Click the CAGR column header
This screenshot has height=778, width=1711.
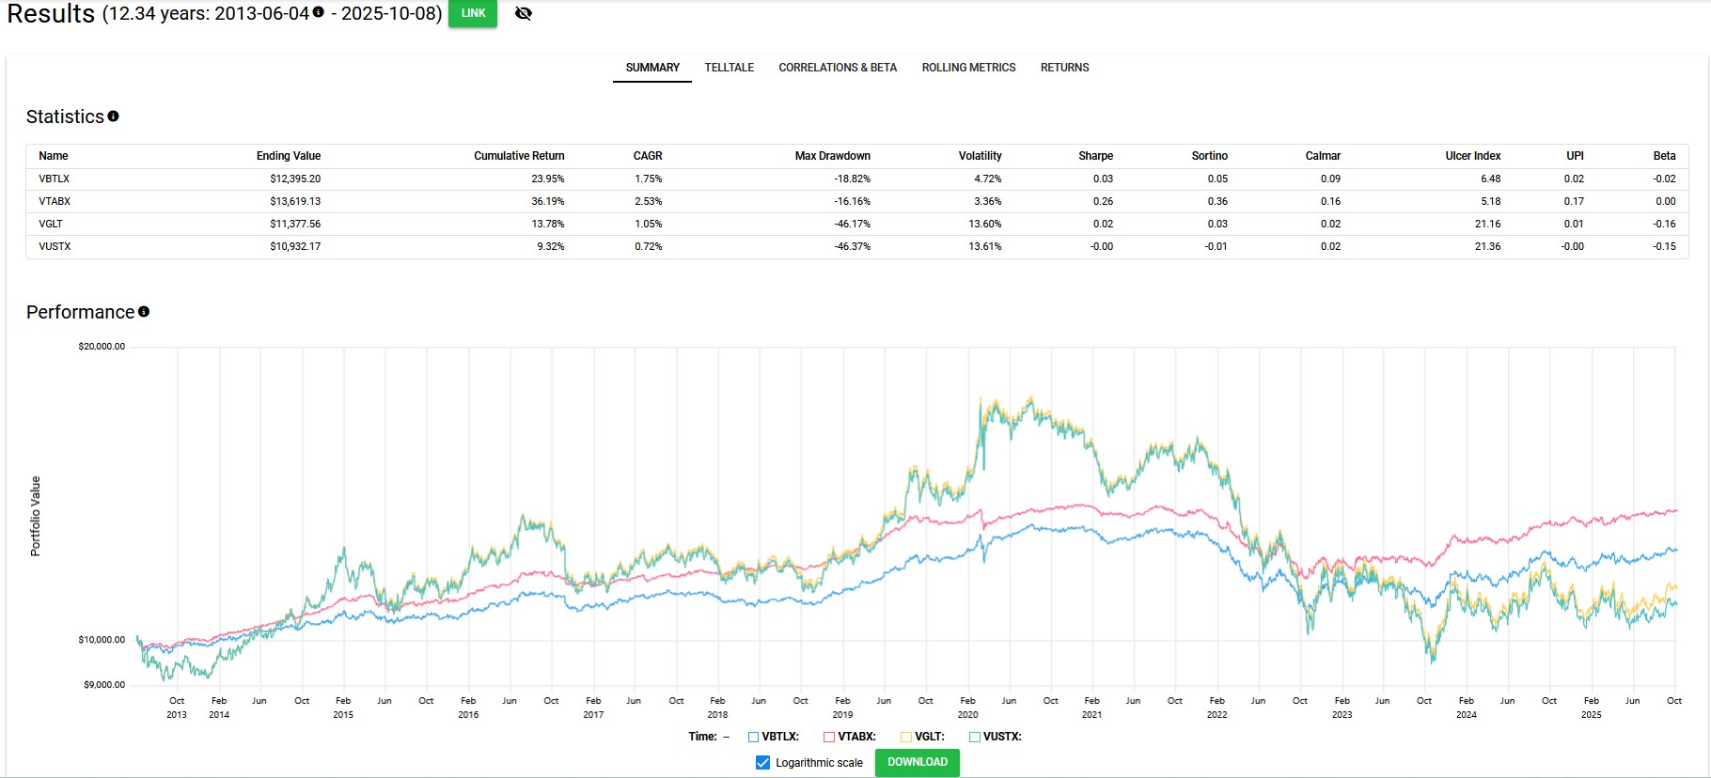(648, 156)
